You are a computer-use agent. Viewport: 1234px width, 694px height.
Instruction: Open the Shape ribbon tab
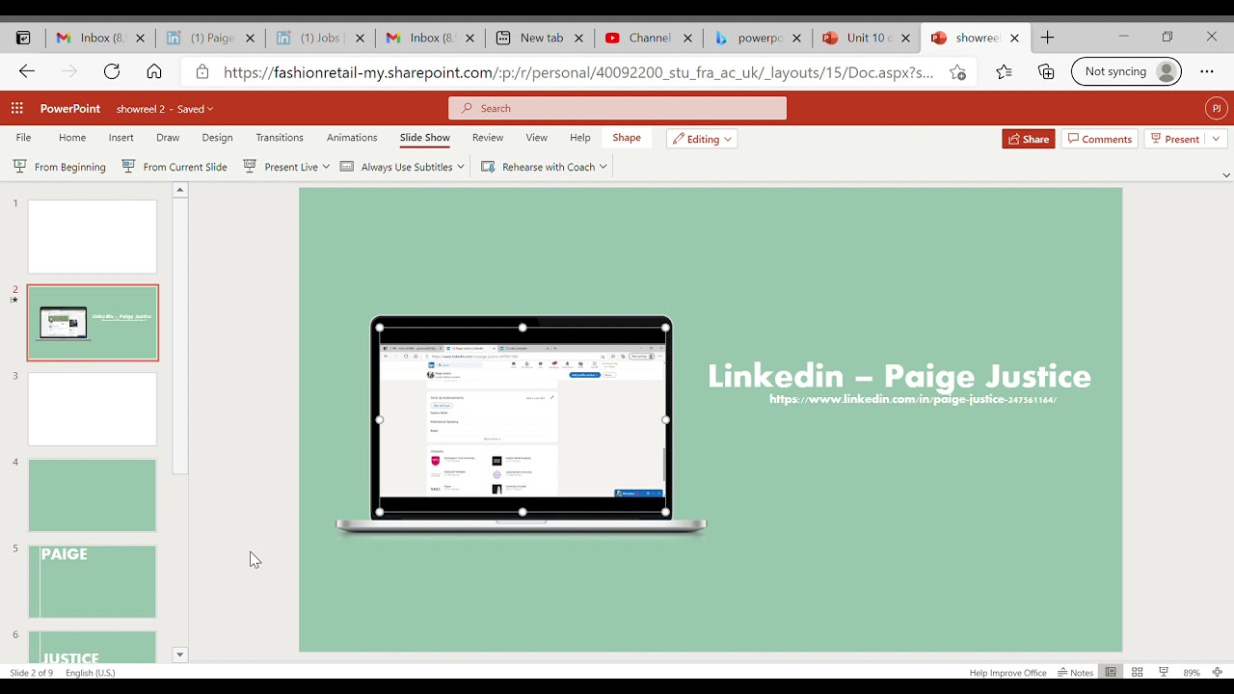[627, 138]
